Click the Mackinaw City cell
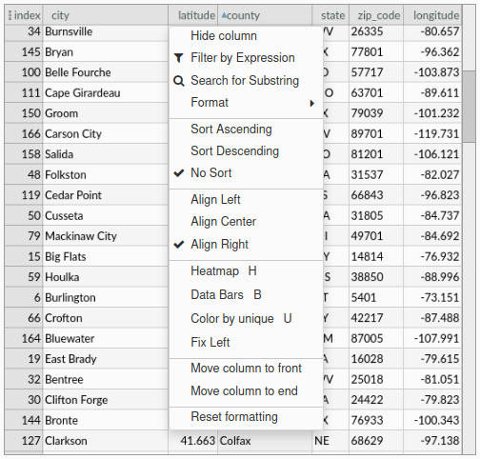The width and height of the screenshot is (480, 459). tap(106, 236)
